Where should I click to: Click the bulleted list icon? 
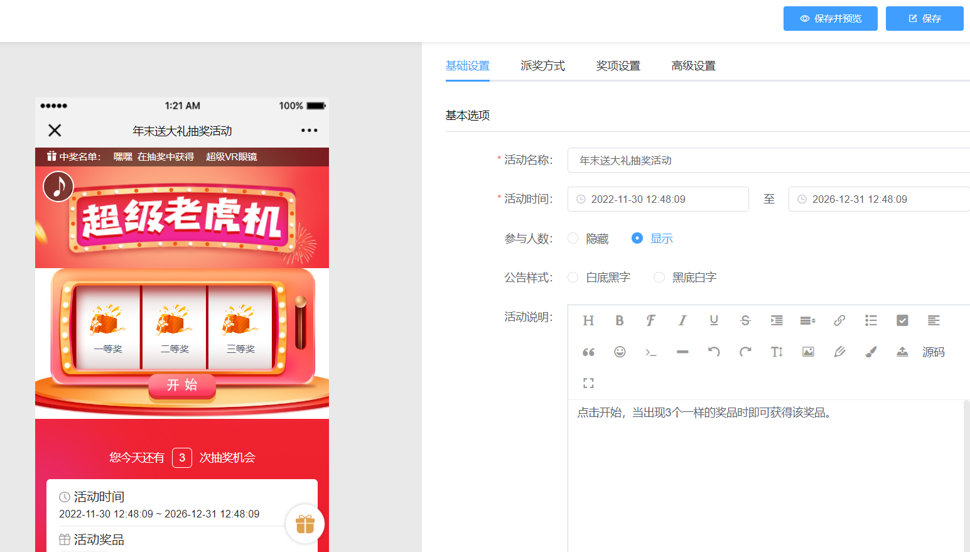871,320
